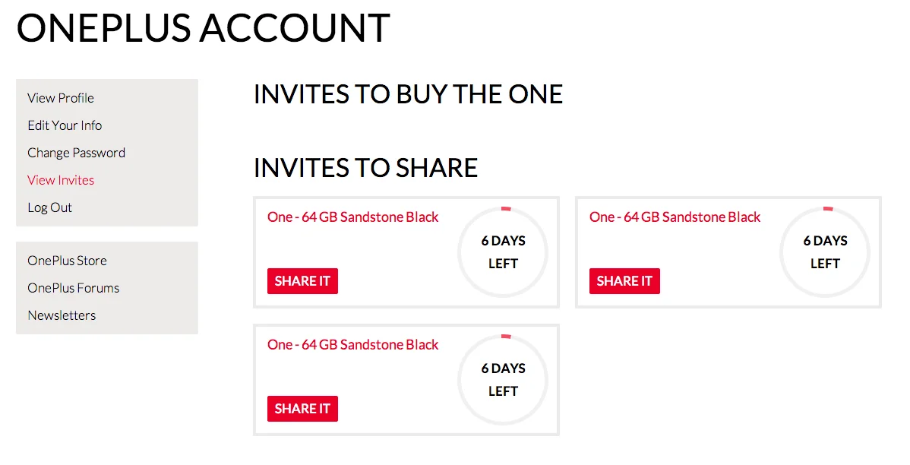Open first invite's 64 GB Sandstone Black title
Screen dimensions: 910x465
point(353,217)
